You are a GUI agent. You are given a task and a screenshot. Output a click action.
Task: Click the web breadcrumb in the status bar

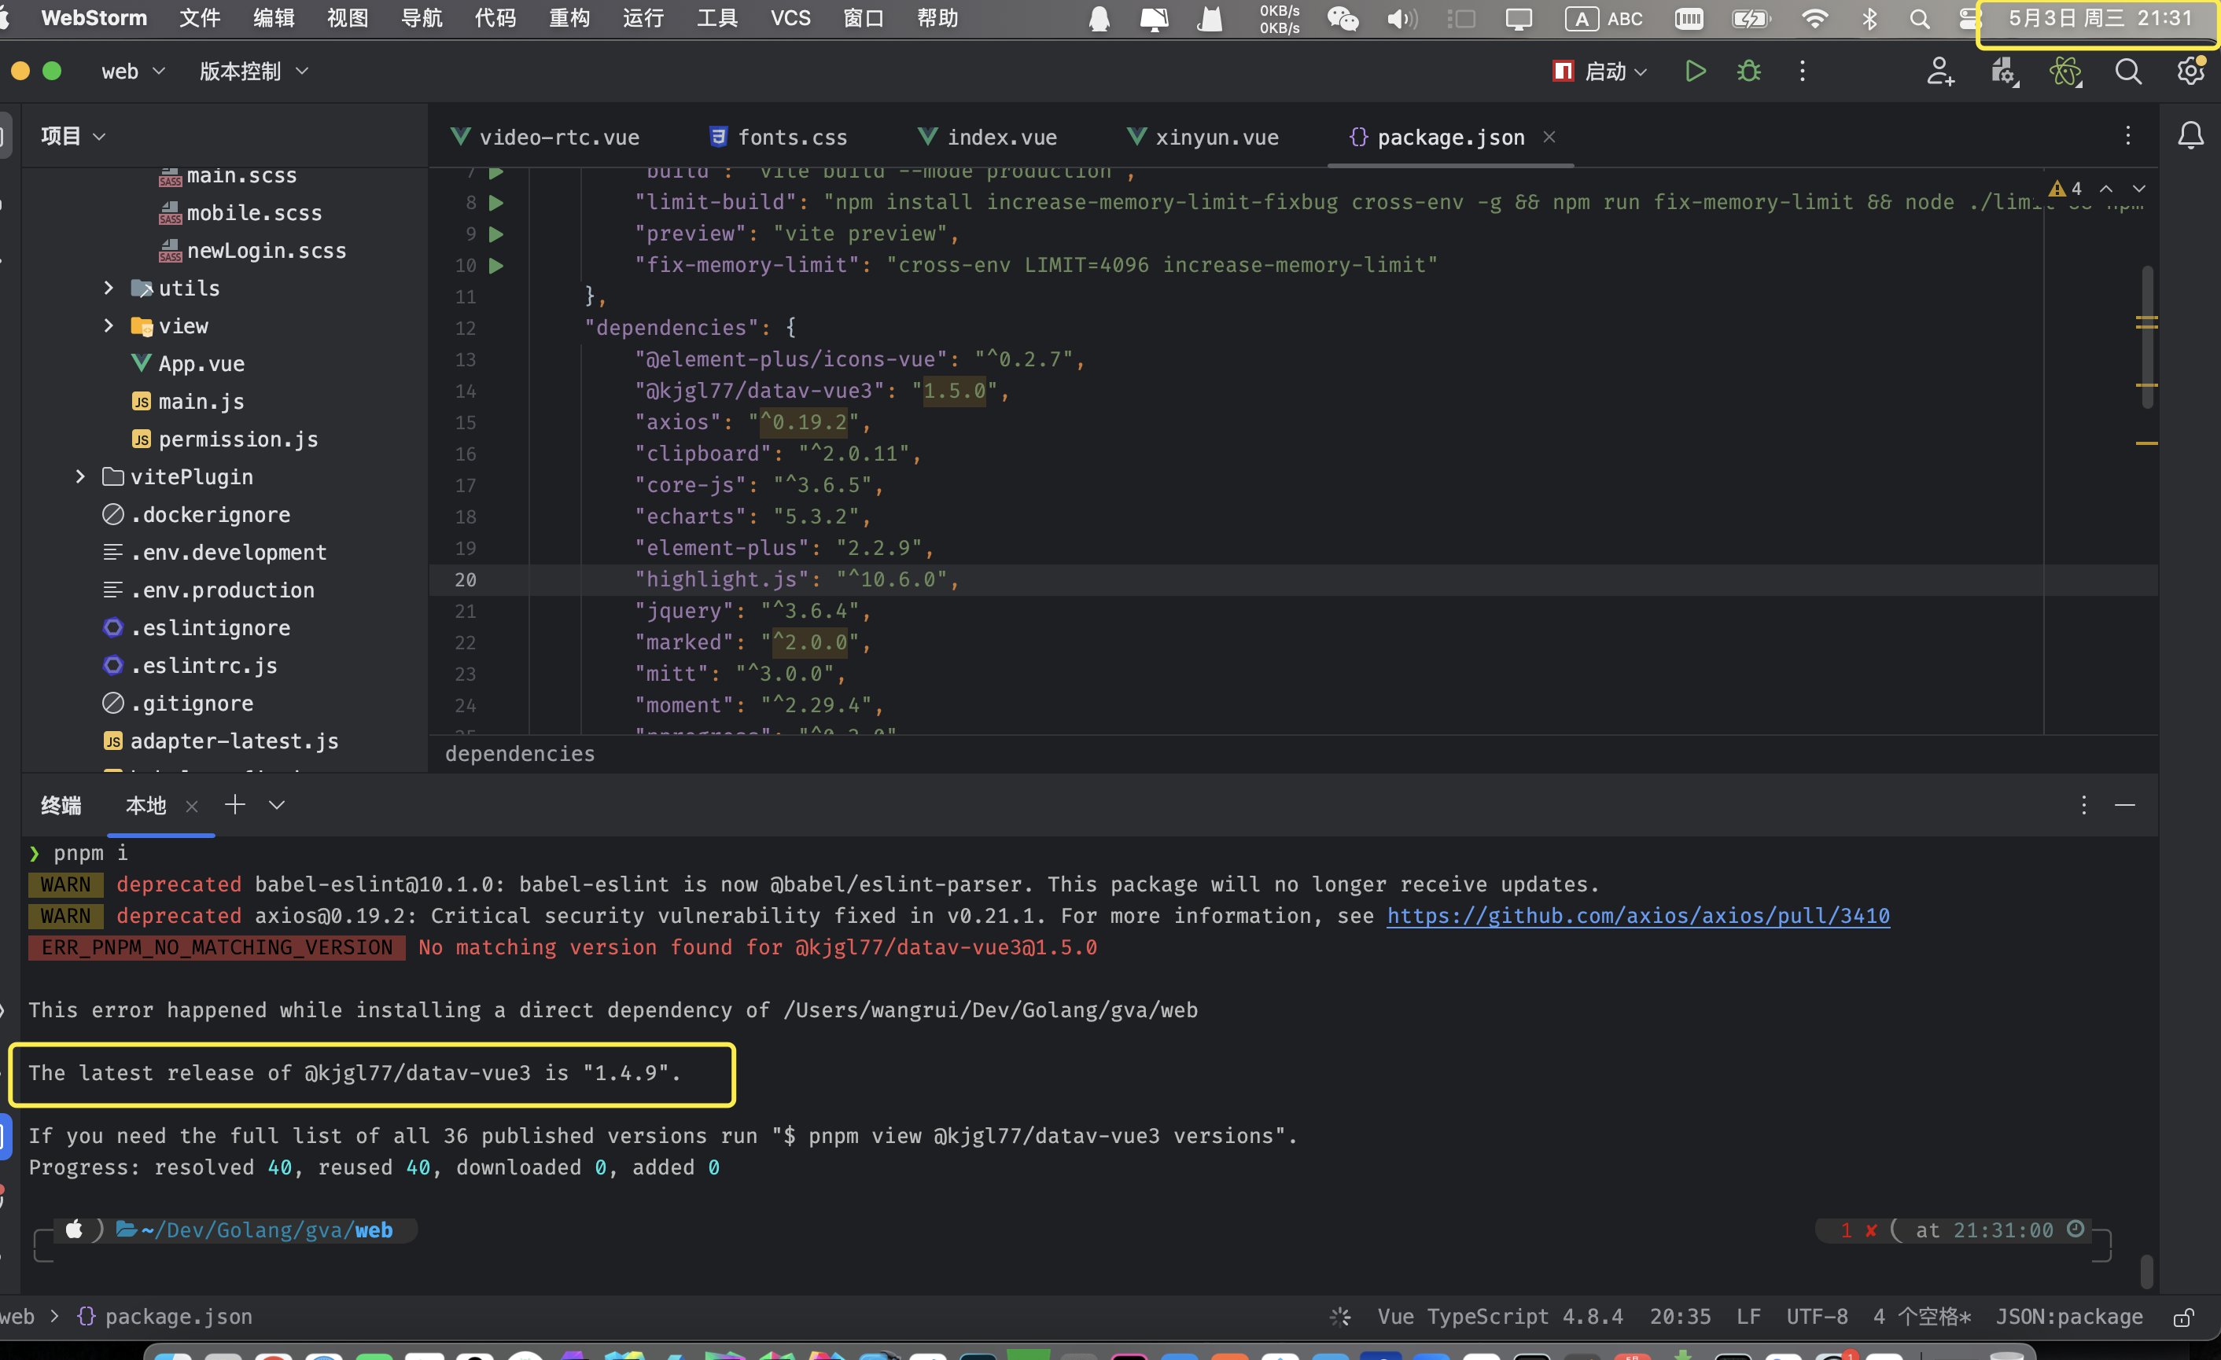20,1316
